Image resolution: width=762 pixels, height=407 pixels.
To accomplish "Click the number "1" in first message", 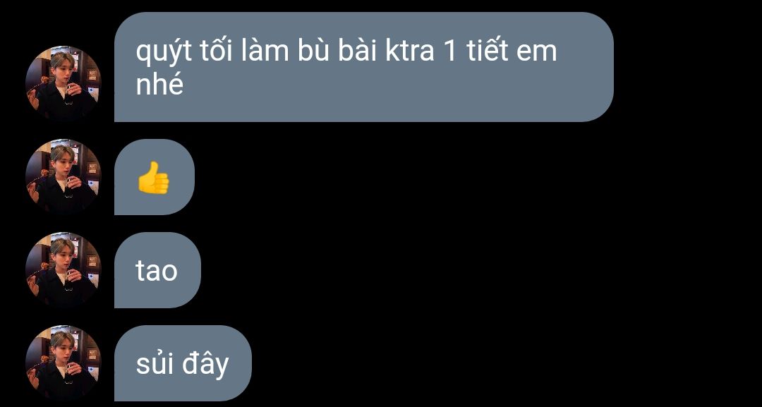I will click(x=450, y=52).
